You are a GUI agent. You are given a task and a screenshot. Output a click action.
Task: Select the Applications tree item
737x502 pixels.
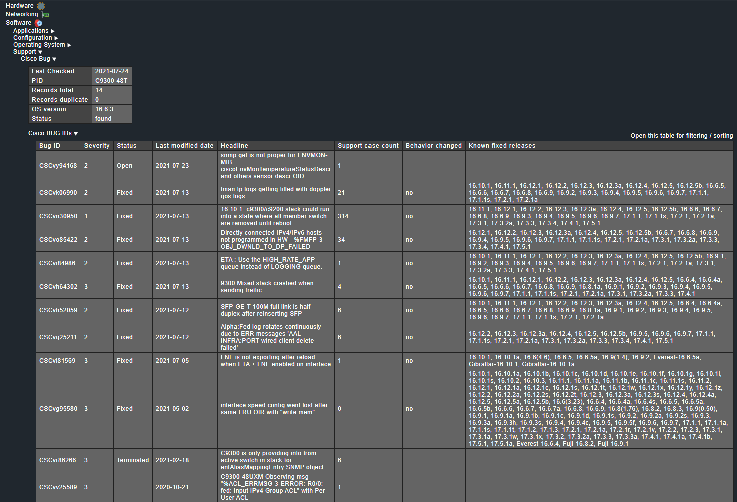31,31
